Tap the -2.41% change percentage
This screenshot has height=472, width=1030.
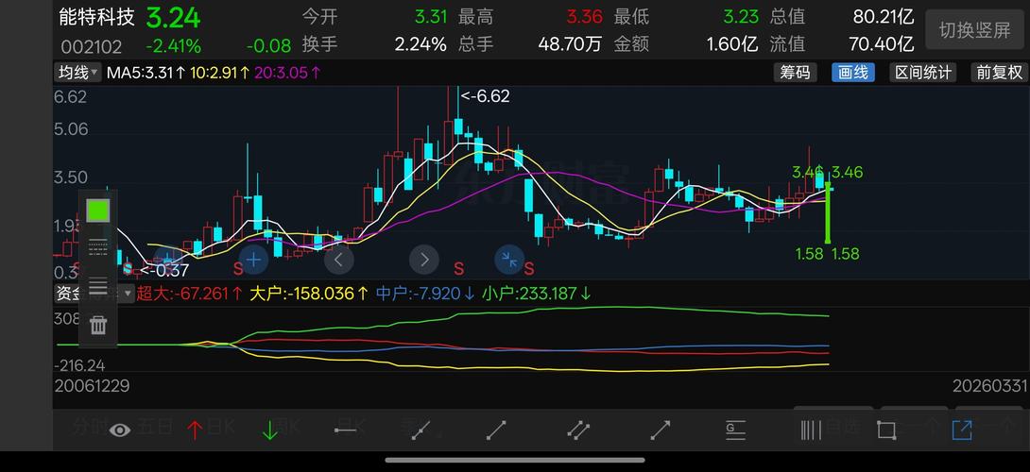tap(174, 46)
